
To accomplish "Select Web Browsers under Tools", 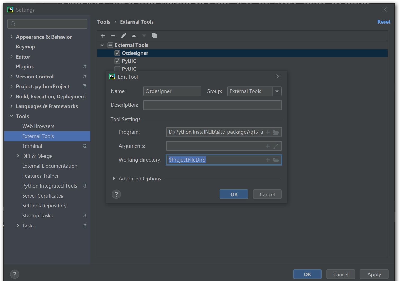I will coord(38,126).
